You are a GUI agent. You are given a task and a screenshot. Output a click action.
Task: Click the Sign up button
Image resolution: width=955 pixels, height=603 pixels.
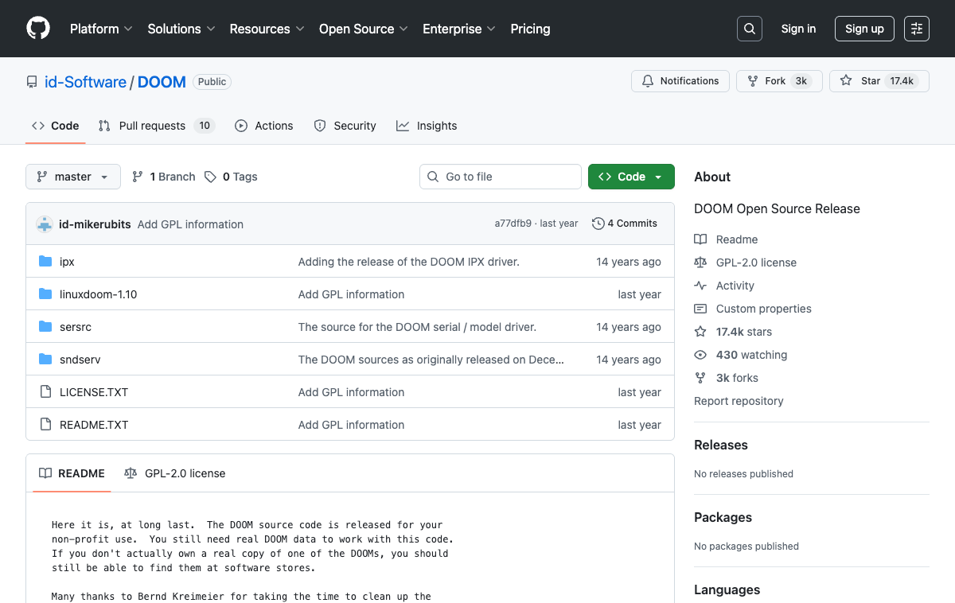(x=864, y=29)
